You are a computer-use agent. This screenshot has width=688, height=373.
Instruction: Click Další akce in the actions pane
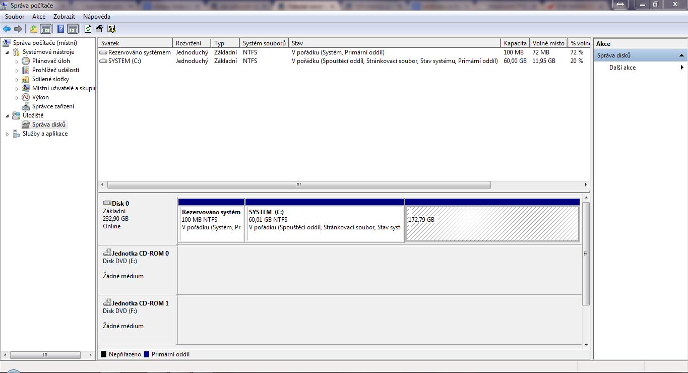pyautogui.click(x=622, y=68)
